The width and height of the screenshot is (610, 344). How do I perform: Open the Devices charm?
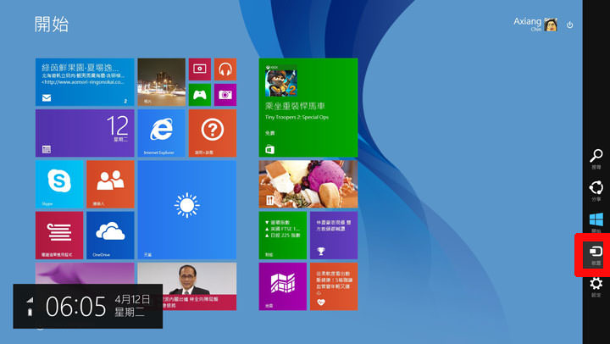point(594,255)
